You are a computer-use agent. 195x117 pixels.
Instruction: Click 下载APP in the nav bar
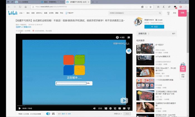[x=70, y=13]
